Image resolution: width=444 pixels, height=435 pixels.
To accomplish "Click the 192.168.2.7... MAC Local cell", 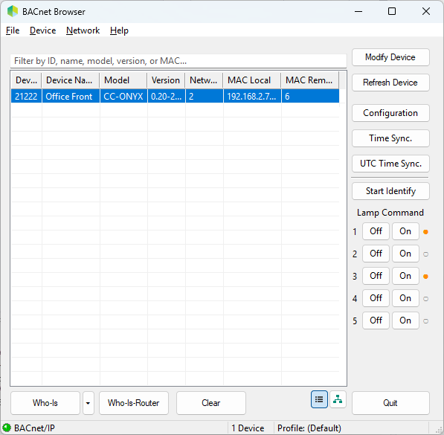I will [x=252, y=96].
